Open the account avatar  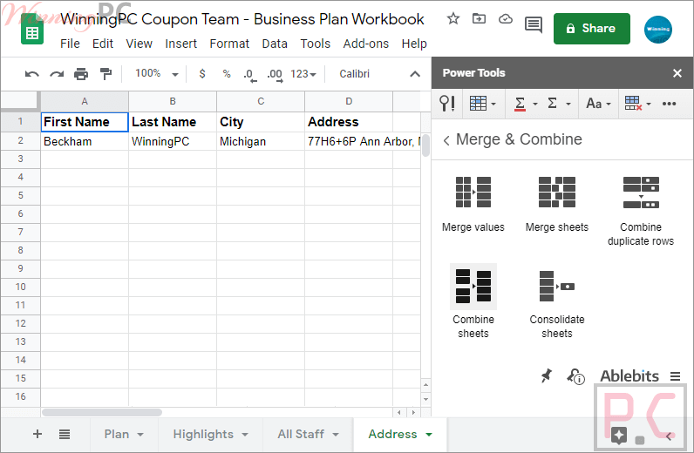658,30
